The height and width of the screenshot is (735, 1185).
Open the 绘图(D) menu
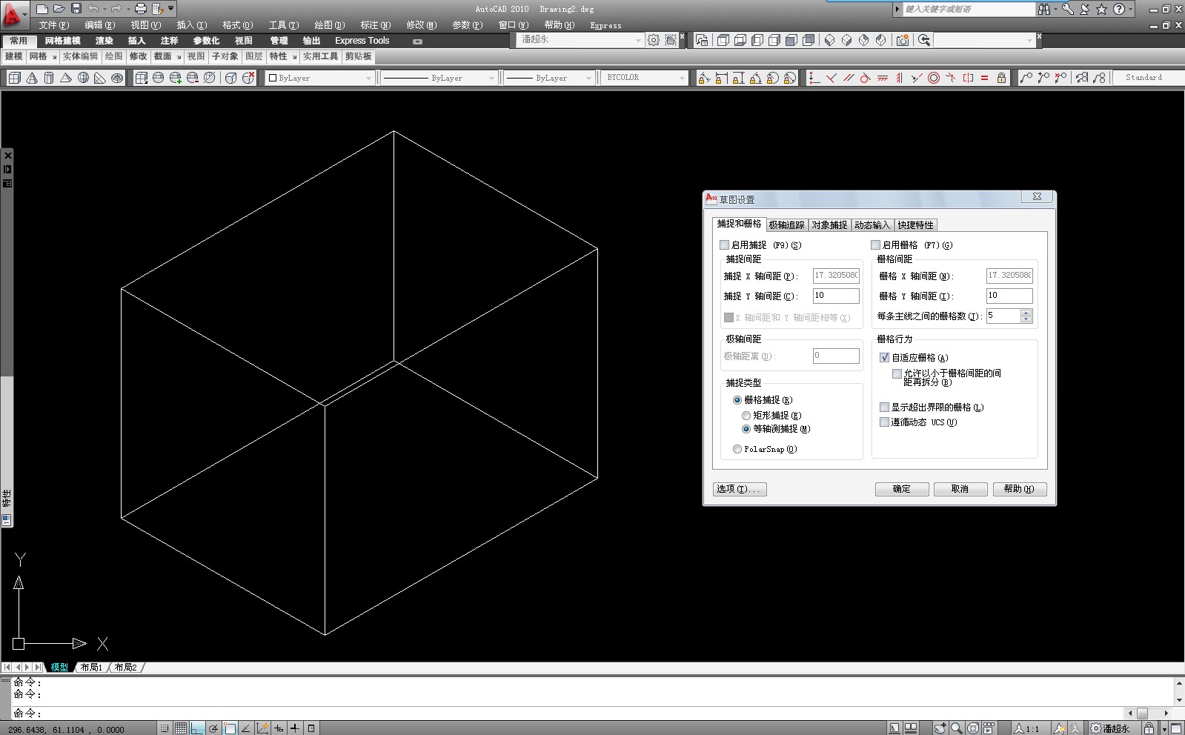330,25
